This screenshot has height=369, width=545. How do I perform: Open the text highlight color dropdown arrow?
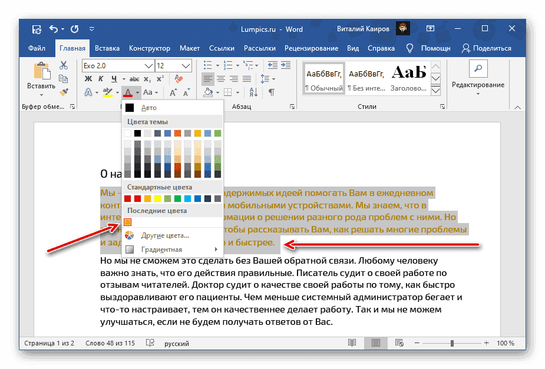(x=117, y=92)
